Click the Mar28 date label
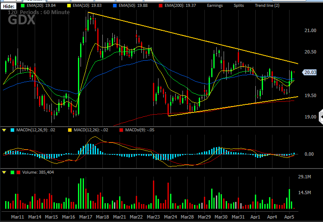 [187, 217]
